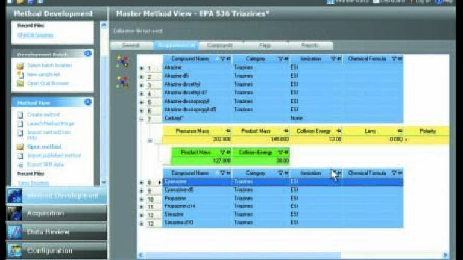
Task: Filter Compound Name column in lower grid
Action: pyautogui.click(x=222, y=173)
